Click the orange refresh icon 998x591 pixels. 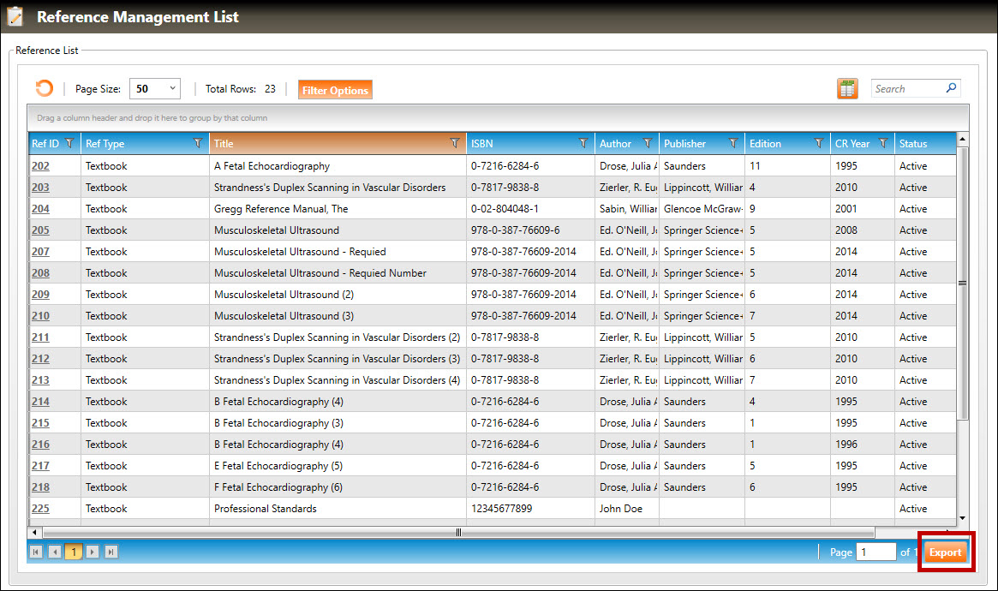pos(44,88)
